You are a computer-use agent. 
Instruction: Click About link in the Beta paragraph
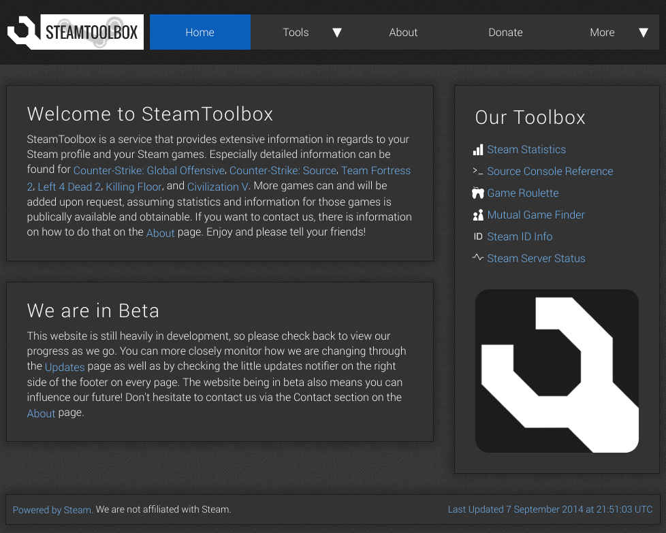click(x=42, y=413)
